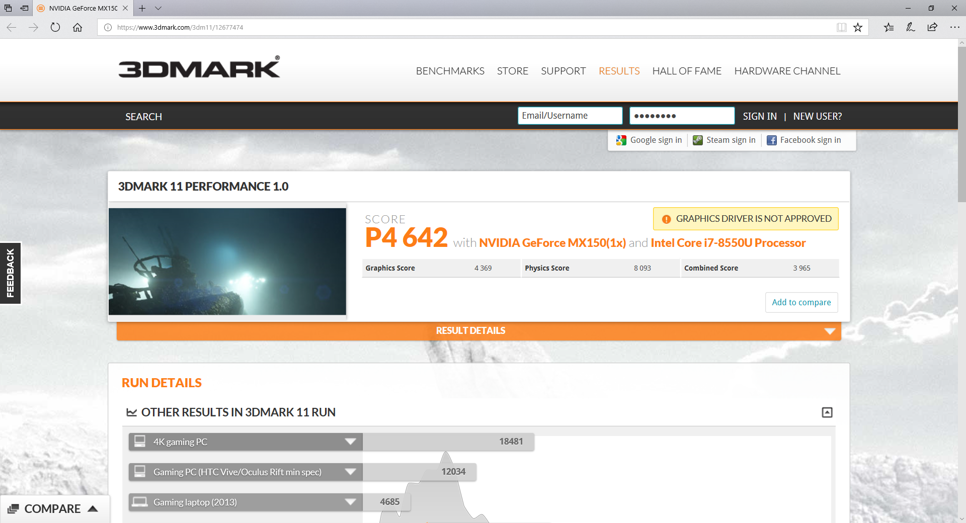Click the chart icon beside Other Results heading
Viewport: 966px width, 523px height.
[x=131, y=412]
